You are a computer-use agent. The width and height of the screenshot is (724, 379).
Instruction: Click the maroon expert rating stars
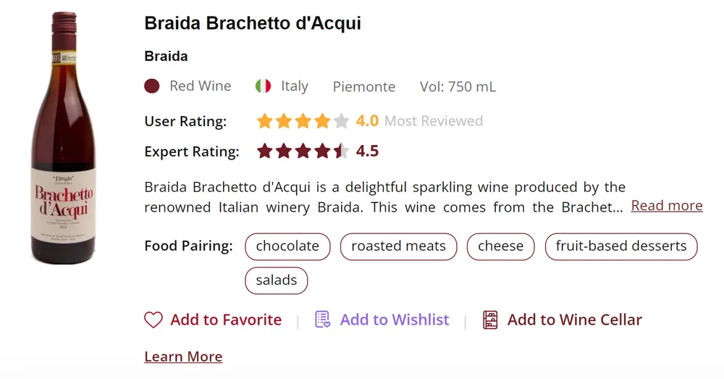[303, 151]
